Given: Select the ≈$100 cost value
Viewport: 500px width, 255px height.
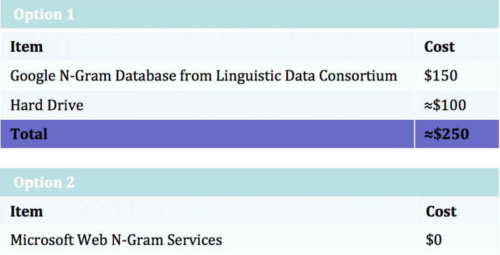Looking at the screenshot, I should coord(445,105).
